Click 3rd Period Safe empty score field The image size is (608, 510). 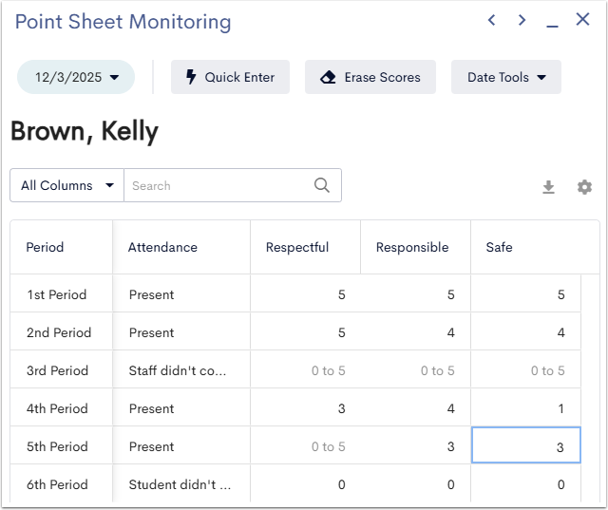525,370
